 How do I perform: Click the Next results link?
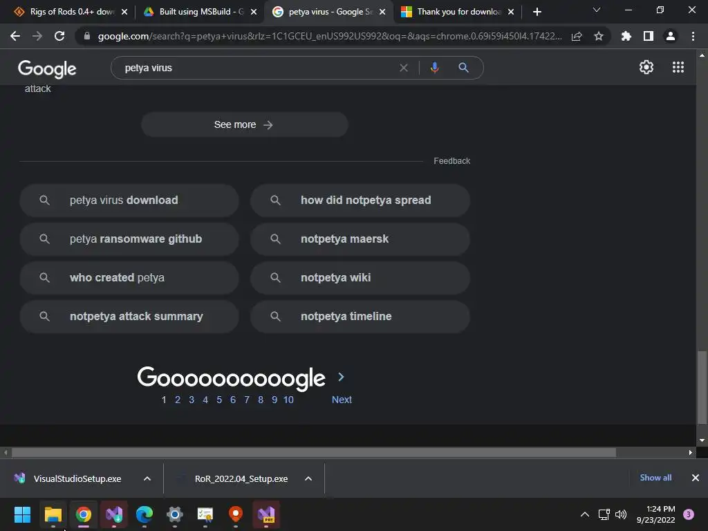342,400
